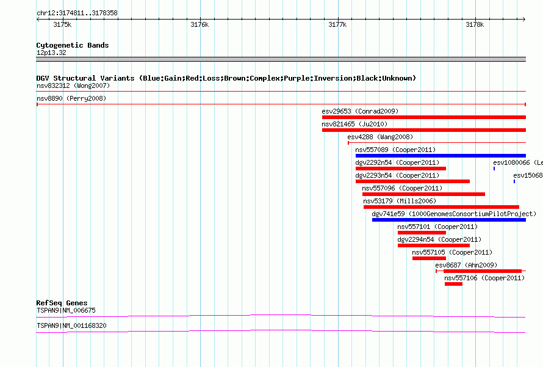This screenshot has width=543, height=367.
Task: Open dgv741e59 (1000GenomesConsortiumPilotProject) label
Action: pyautogui.click(x=454, y=214)
